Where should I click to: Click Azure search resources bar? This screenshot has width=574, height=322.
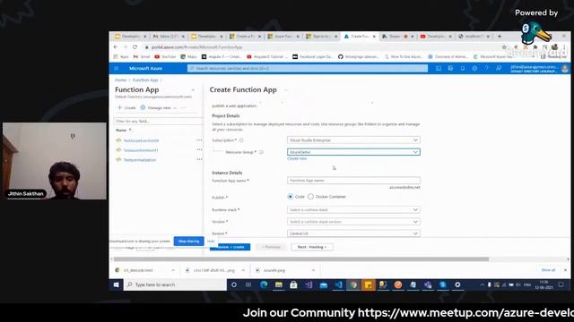(x=308, y=68)
